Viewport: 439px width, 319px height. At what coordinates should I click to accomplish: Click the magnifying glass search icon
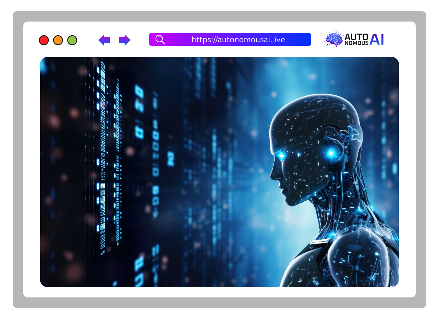coord(160,40)
